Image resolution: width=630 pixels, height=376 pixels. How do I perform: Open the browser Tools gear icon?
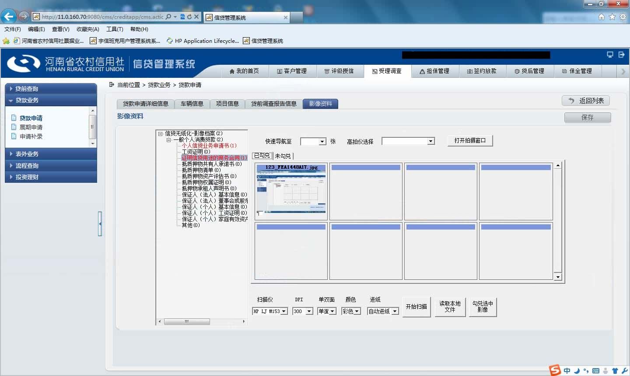point(623,17)
